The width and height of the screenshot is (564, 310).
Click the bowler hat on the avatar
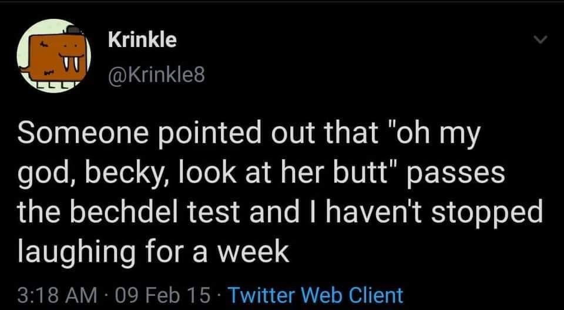coord(73,30)
